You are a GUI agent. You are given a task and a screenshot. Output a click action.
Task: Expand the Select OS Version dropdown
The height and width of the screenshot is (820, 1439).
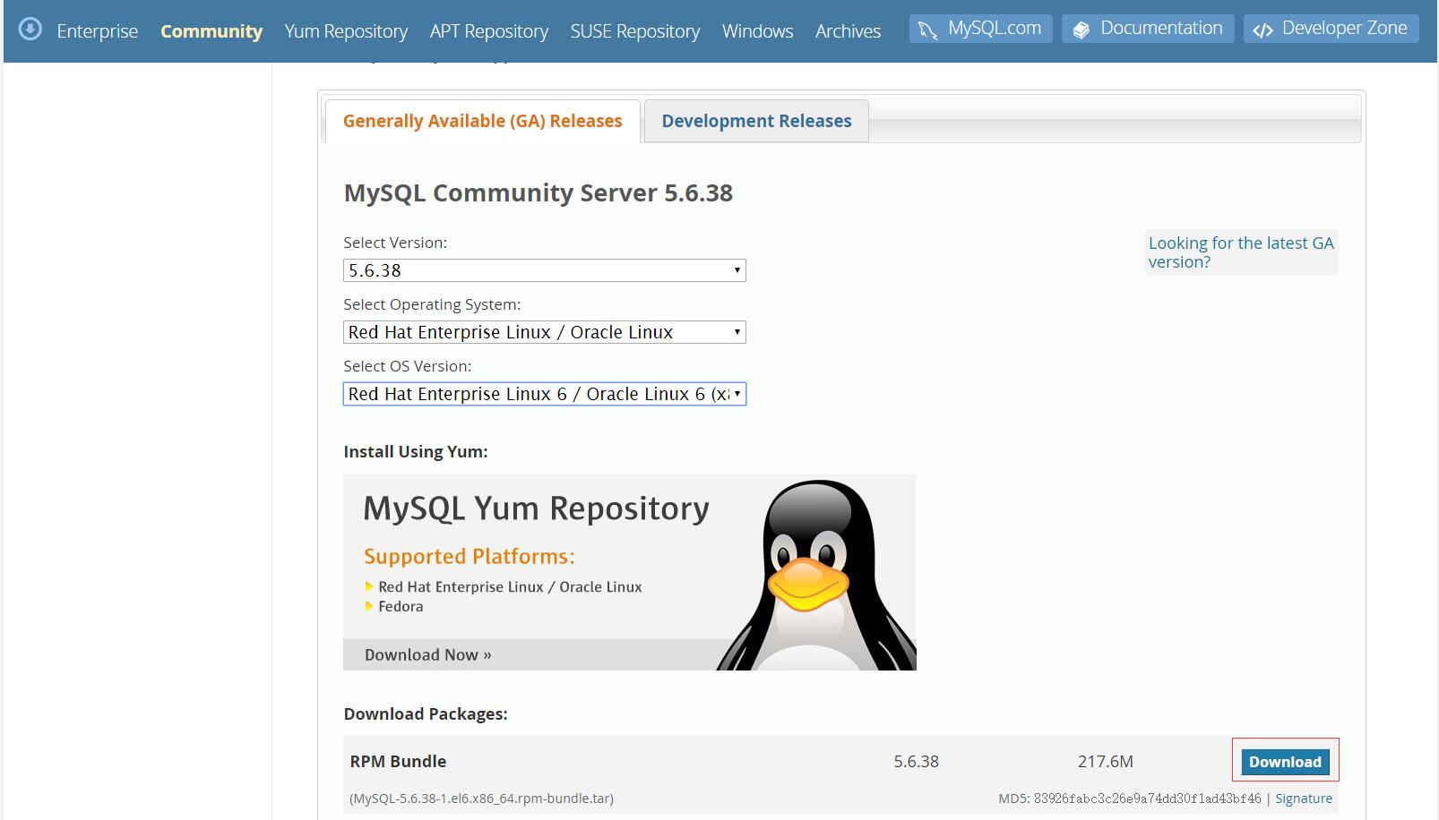click(x=544, y=394)
